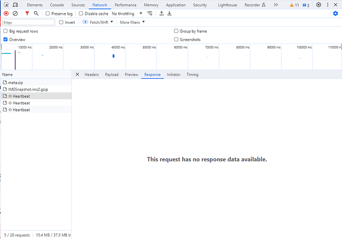Uncheck the Overview checkbox
Viewport: 342px width, 239px height.
(5, 40)
